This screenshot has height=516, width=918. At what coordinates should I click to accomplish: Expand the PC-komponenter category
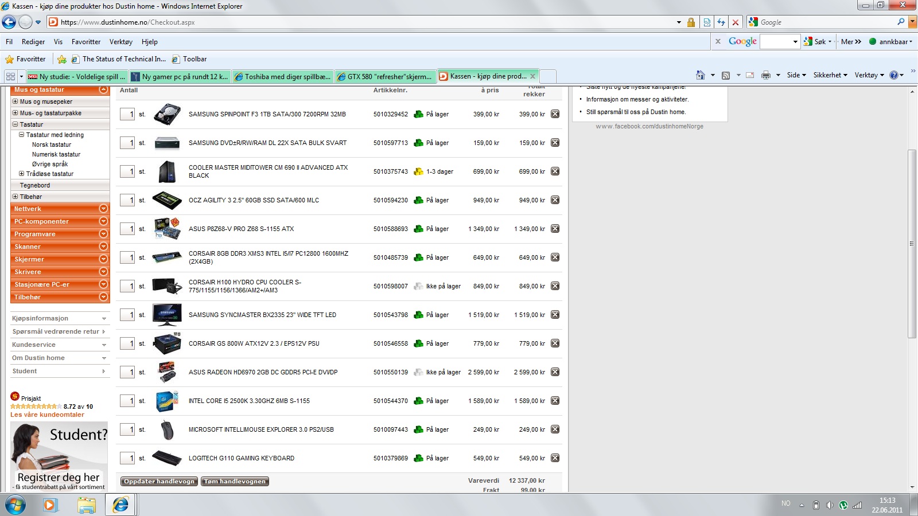(x=103, y=221)
